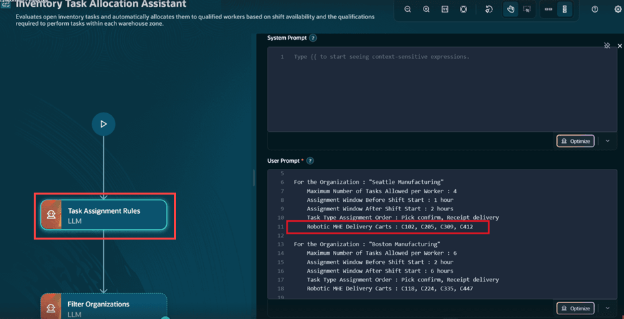
Task: Enable the hand pan tool
Action: [511, 9]
